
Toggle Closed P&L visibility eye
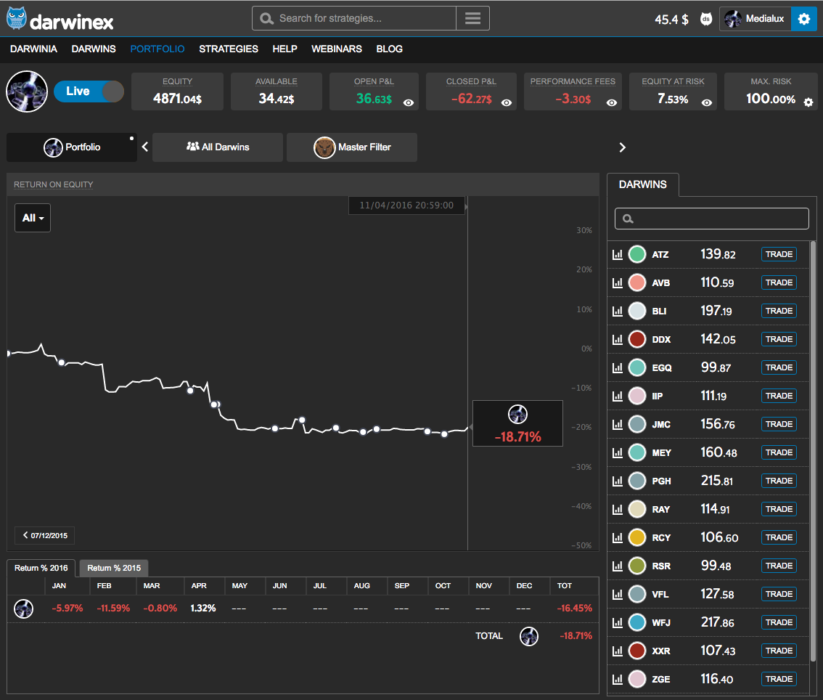pyautogui.click(x=507, y=102)
